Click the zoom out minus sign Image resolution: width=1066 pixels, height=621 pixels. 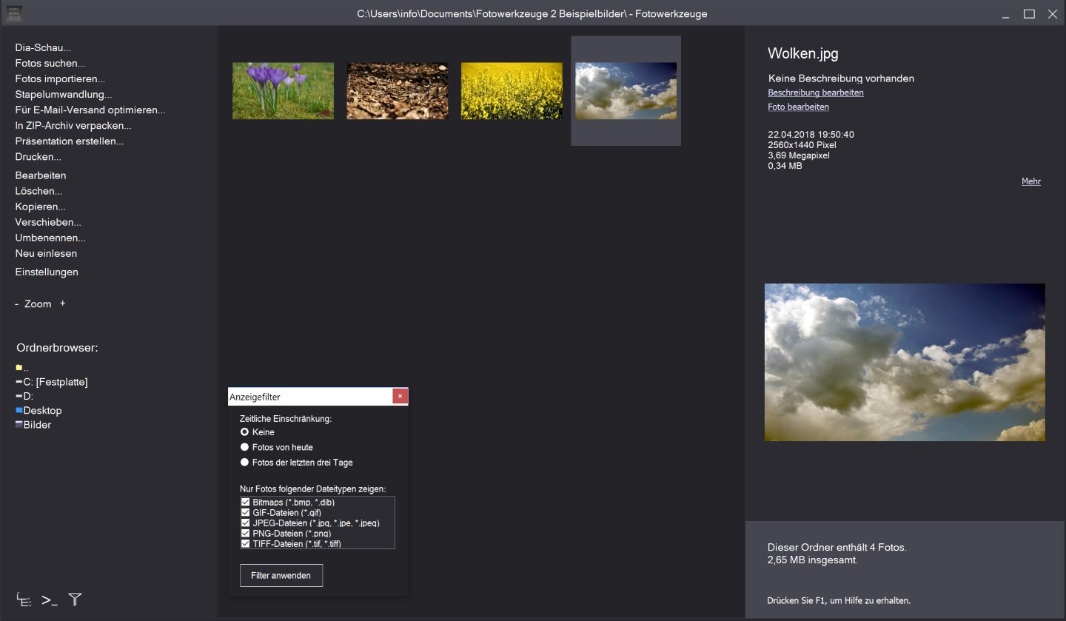[17, 304]
